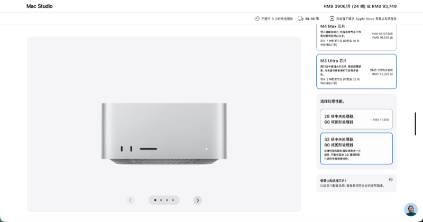The height and width of the screenshot is (222, 423).
Task: Click the shipping truck icon
Action: (300, 18)
